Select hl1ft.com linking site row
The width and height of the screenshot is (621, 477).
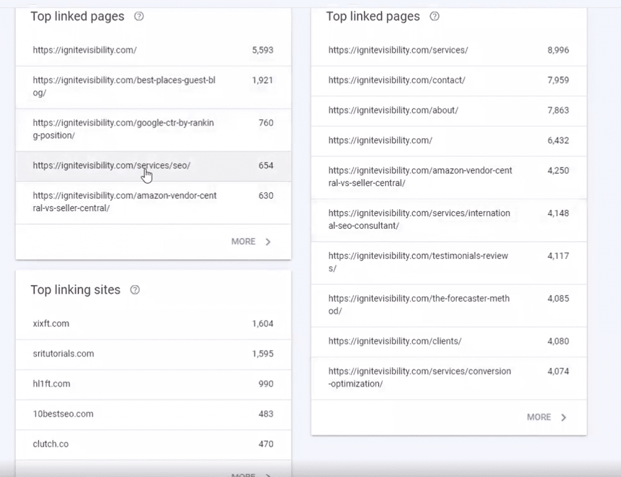(152, 384)
